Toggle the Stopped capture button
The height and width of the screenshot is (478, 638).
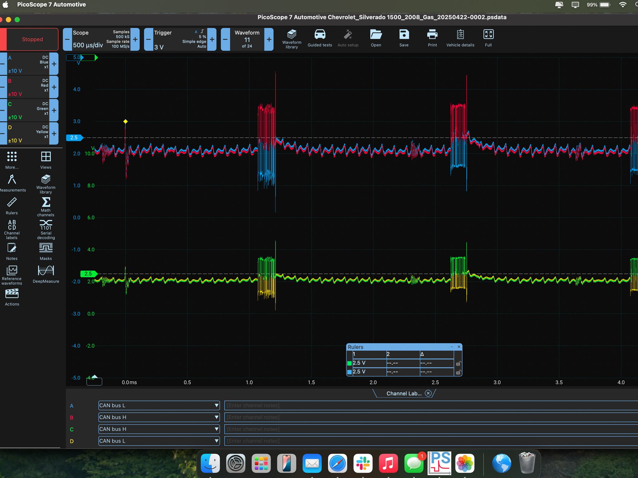point(32,39)
